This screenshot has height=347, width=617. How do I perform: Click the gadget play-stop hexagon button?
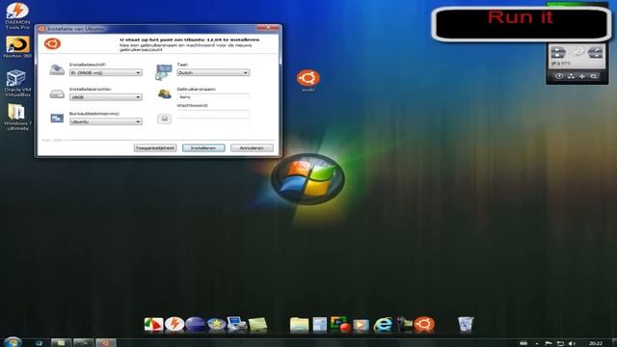click(x=558, y=52)
